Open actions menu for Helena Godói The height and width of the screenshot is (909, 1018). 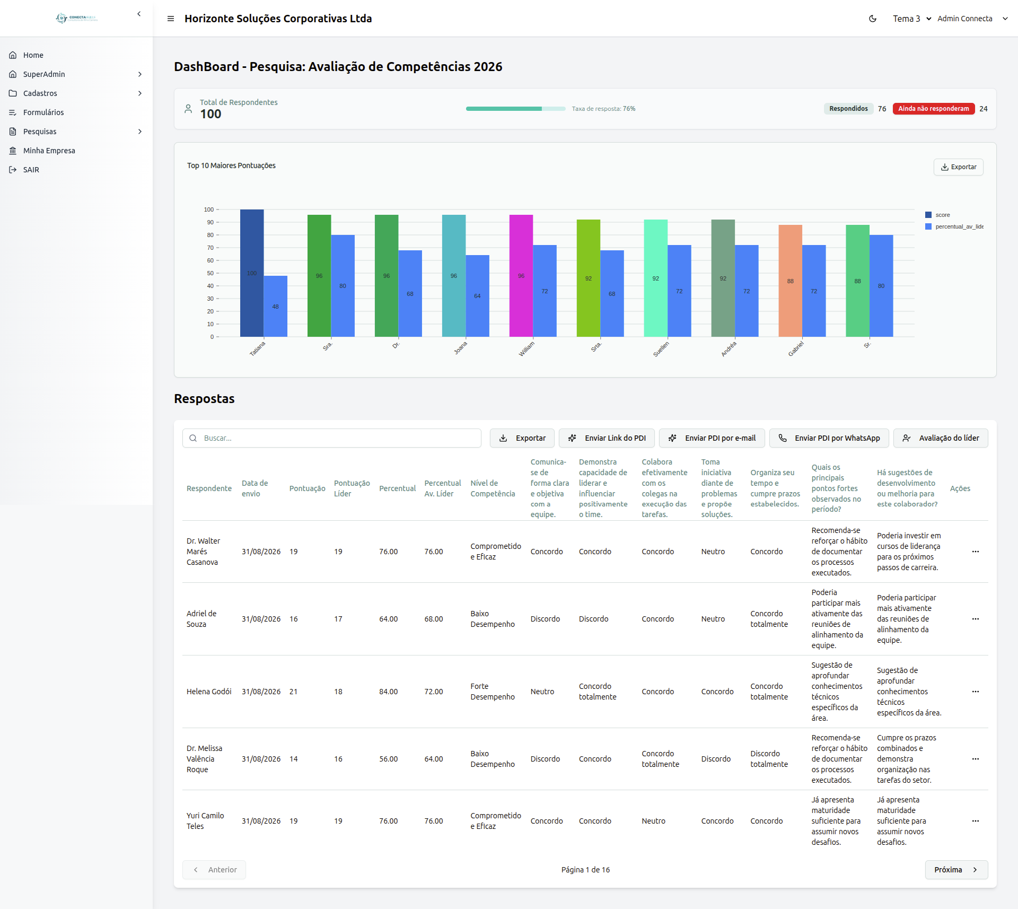[976, 692]
